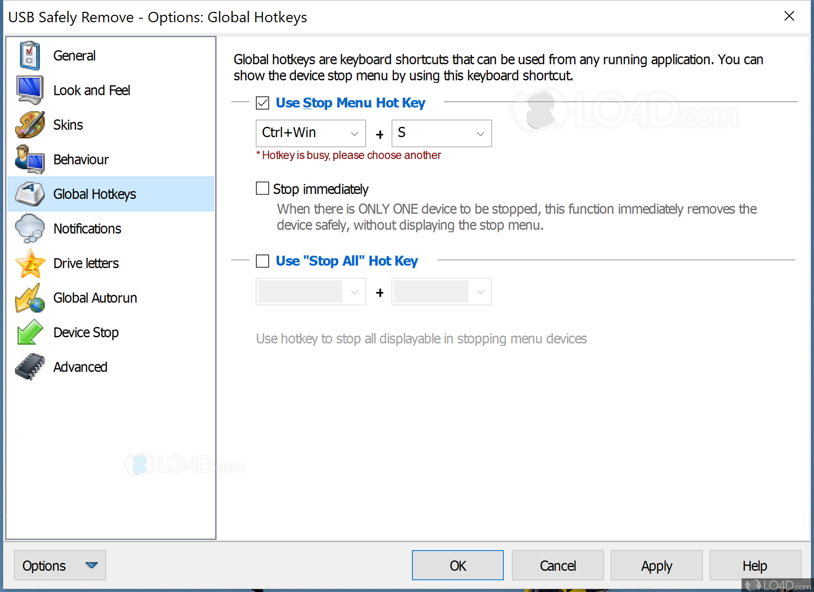Expand the Options menu arrow

pyautogui.click(x=92, y=565)
